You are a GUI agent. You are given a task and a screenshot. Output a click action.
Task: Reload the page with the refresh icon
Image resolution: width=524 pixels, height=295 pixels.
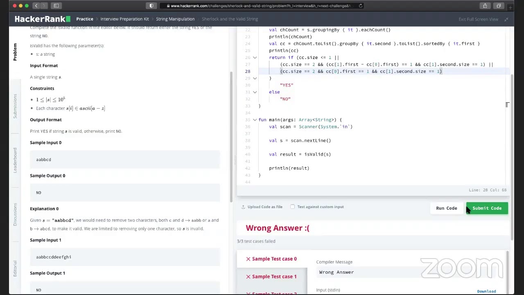[x=361, y=6]
